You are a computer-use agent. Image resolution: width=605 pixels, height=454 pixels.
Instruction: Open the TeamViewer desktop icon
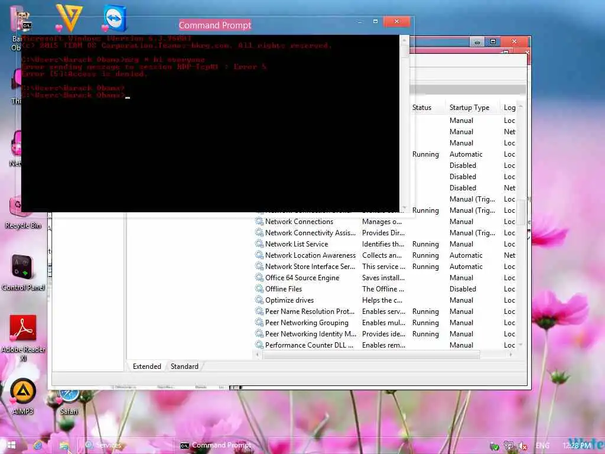[115, 18]
